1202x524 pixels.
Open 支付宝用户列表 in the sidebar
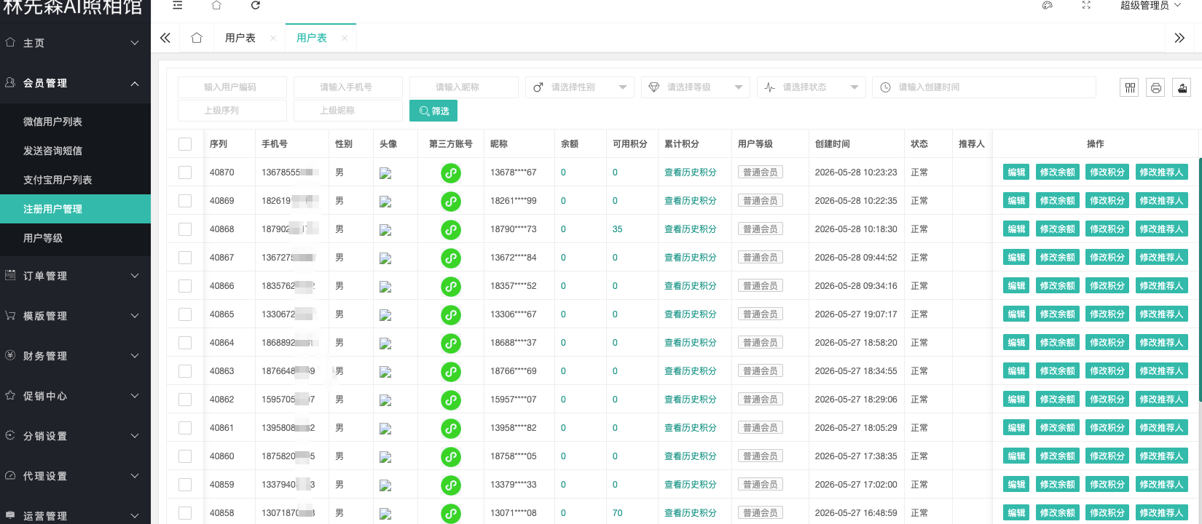tap(75, 180)
